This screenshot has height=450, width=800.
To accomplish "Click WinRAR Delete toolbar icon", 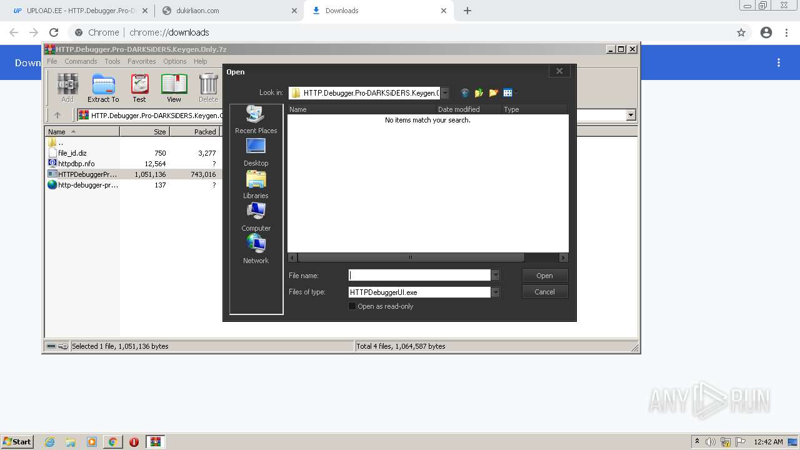I will coord(208,88).
